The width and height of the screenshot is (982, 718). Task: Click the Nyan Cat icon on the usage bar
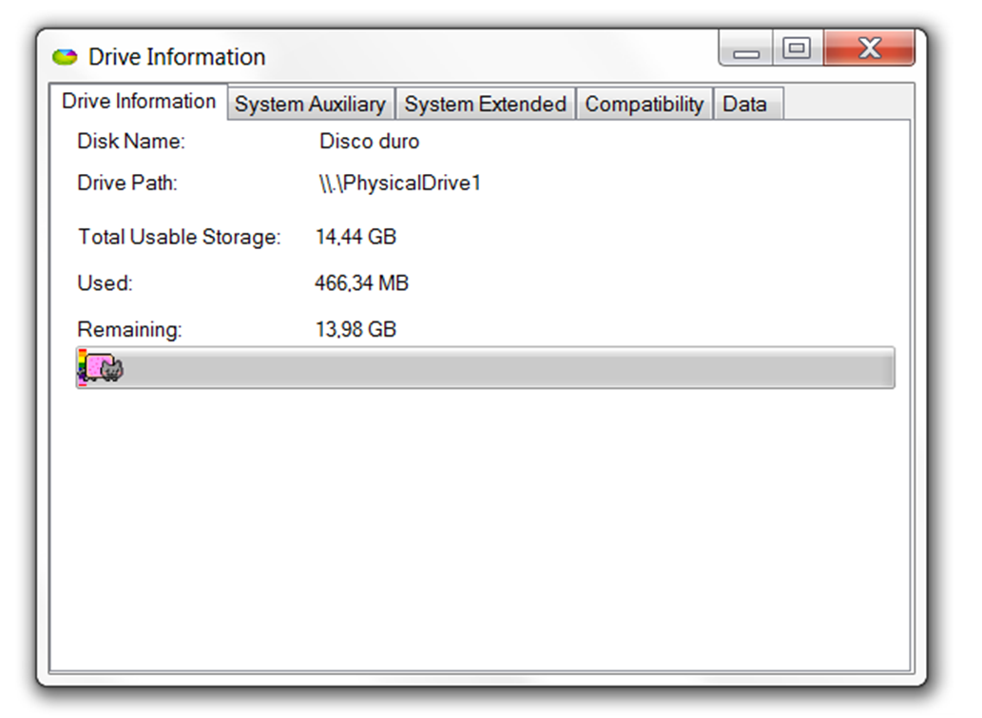[104, 368]
